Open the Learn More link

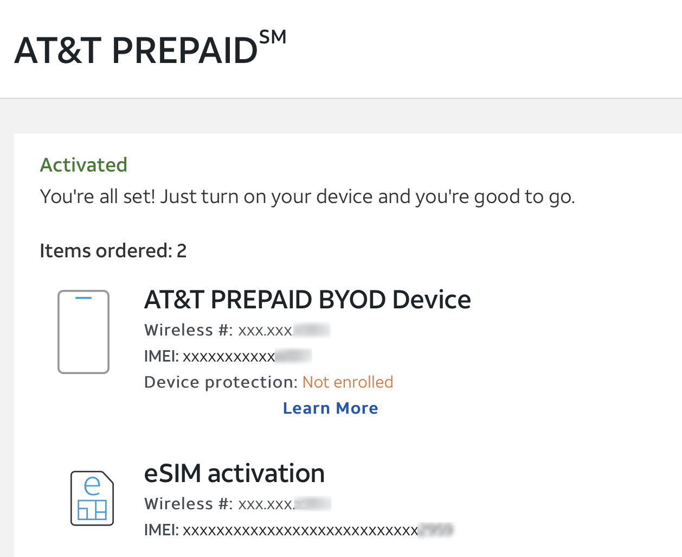330,408
